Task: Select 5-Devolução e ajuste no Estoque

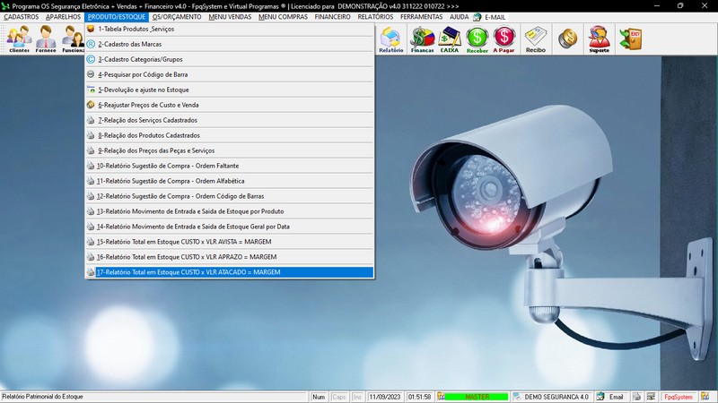Action: [230, 90]
